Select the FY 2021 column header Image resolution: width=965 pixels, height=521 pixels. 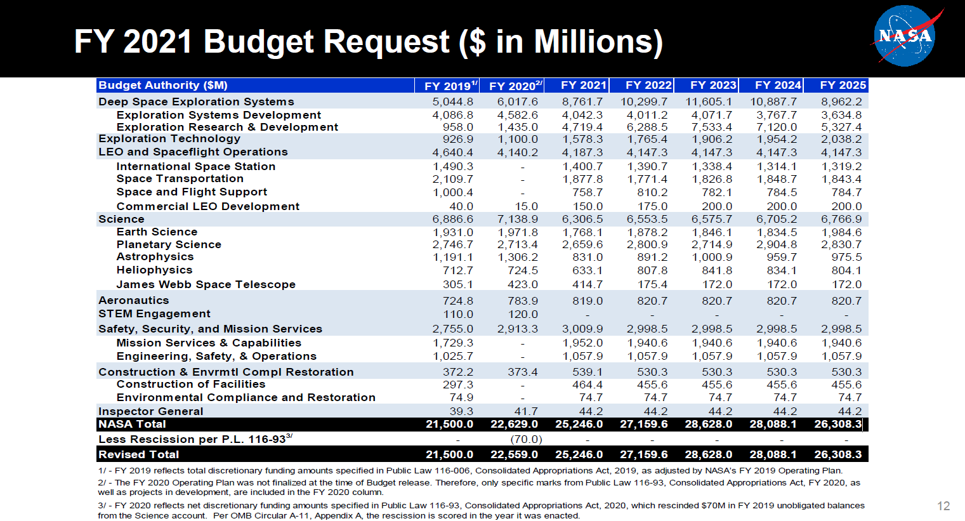pyautogui.click(x=577, y=85)
